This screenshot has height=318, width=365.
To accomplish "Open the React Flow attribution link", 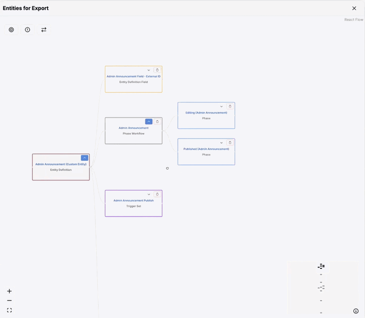I will [354, 20].
